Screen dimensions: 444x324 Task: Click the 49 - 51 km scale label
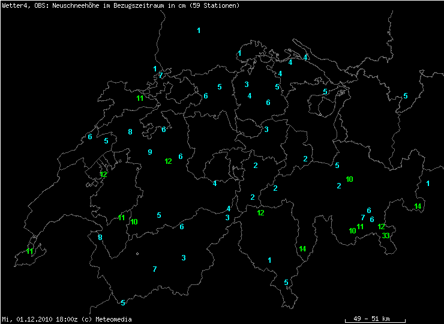point(373,319)
